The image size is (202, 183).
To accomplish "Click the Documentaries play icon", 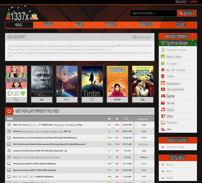I will click(x=163, y=89).
